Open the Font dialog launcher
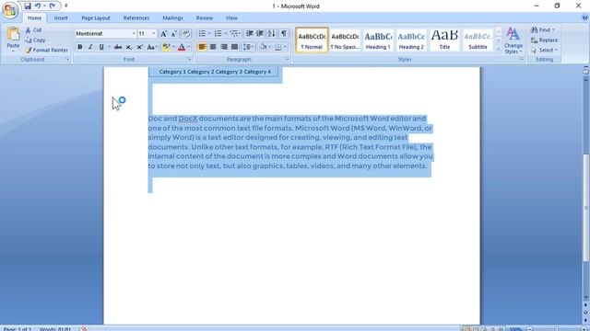The height and width of the screenshot is (331, 590). click(189, 59)
